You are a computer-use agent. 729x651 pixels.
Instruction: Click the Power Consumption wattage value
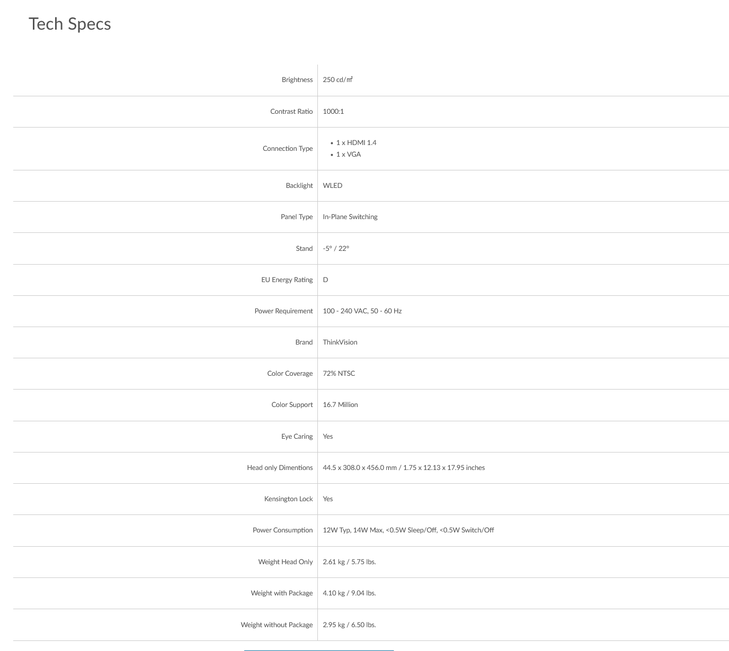408,530
